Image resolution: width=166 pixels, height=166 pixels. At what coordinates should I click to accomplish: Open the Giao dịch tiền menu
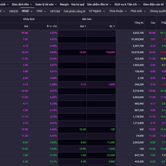pos(22,4)
